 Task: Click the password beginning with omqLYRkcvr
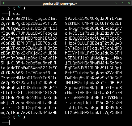click(29, 48)
